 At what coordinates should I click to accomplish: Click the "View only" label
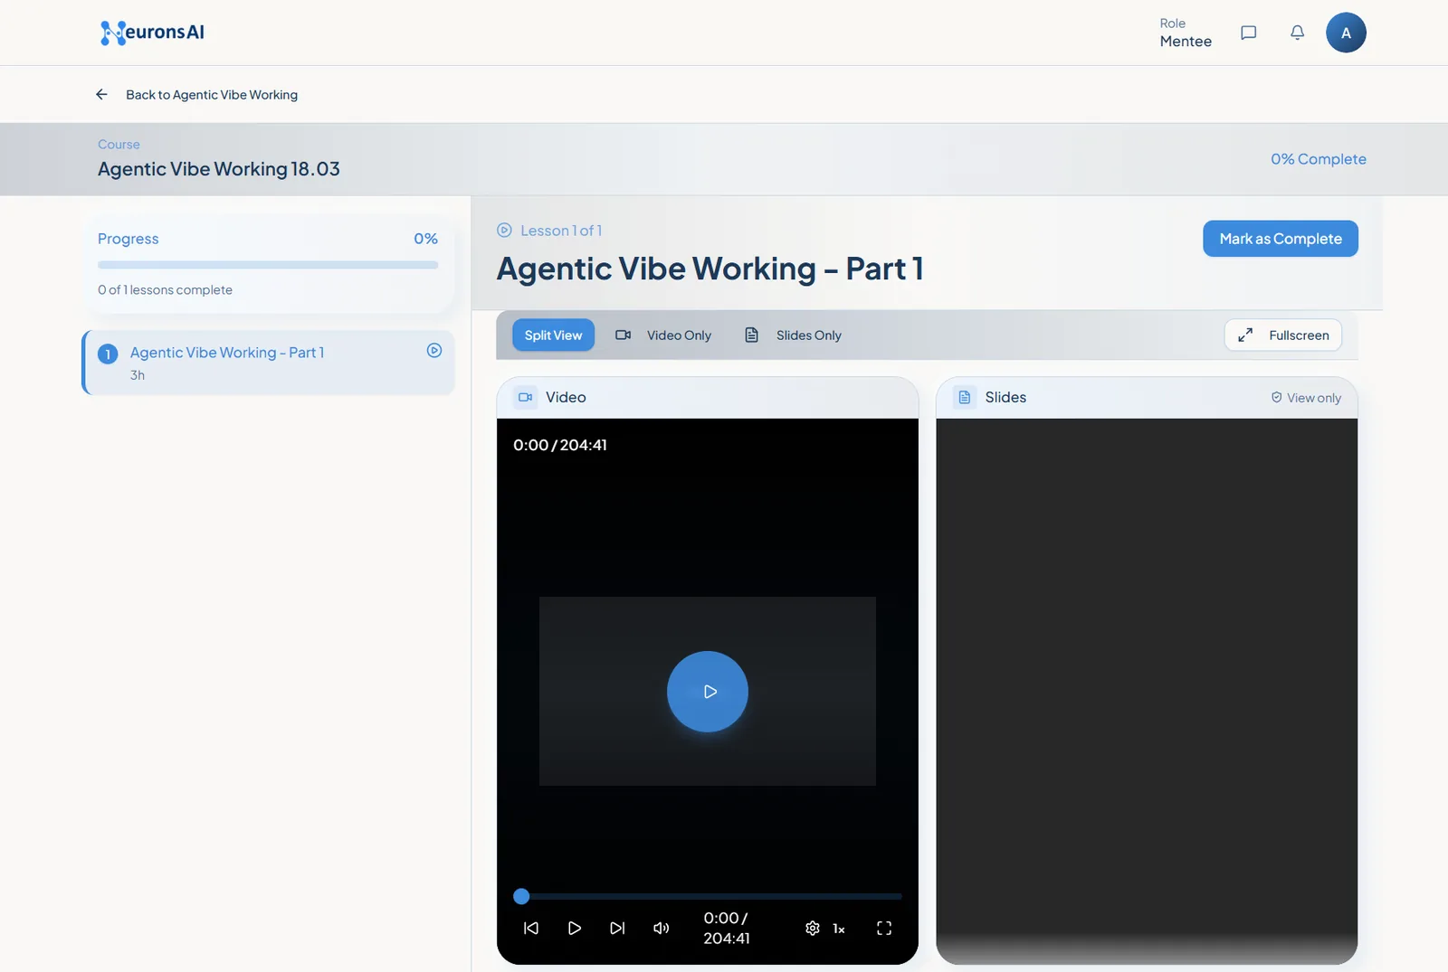[x=1306, y=398]
